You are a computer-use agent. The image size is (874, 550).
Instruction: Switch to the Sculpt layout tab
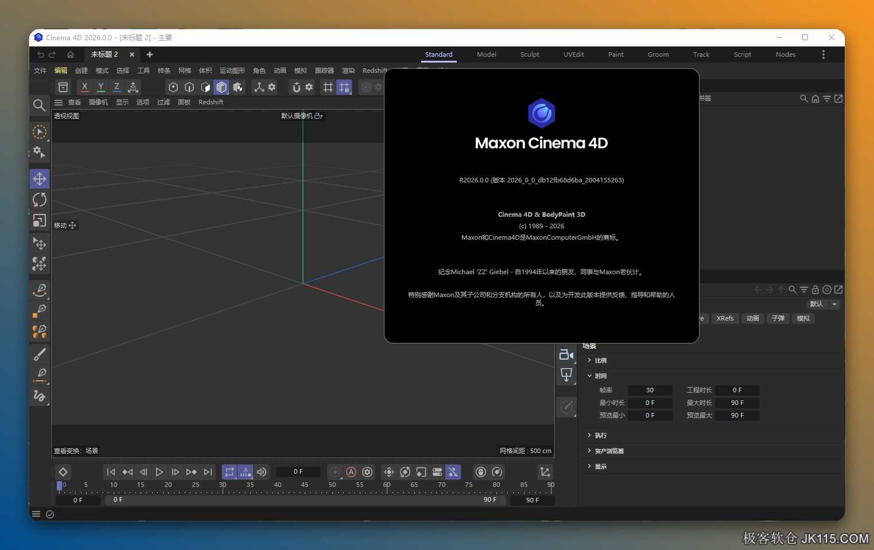pos(530,54)
